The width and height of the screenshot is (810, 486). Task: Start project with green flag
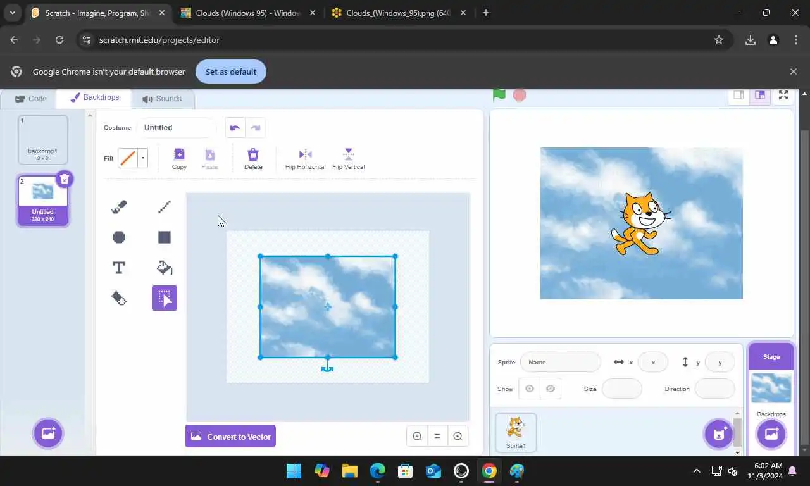click(499, 95)
